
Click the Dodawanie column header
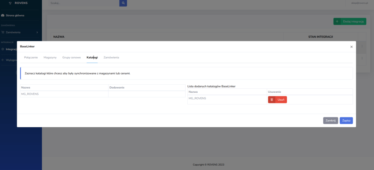[117, 88]
